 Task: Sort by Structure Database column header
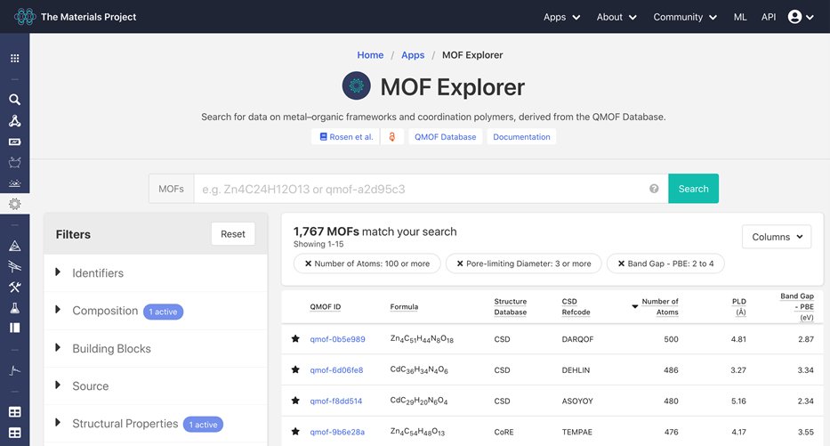coord(511,307)
